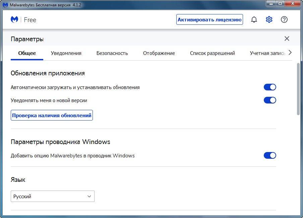
Task: Select the Общее tab
Action: pyautogui.click(x=27, y=53)
